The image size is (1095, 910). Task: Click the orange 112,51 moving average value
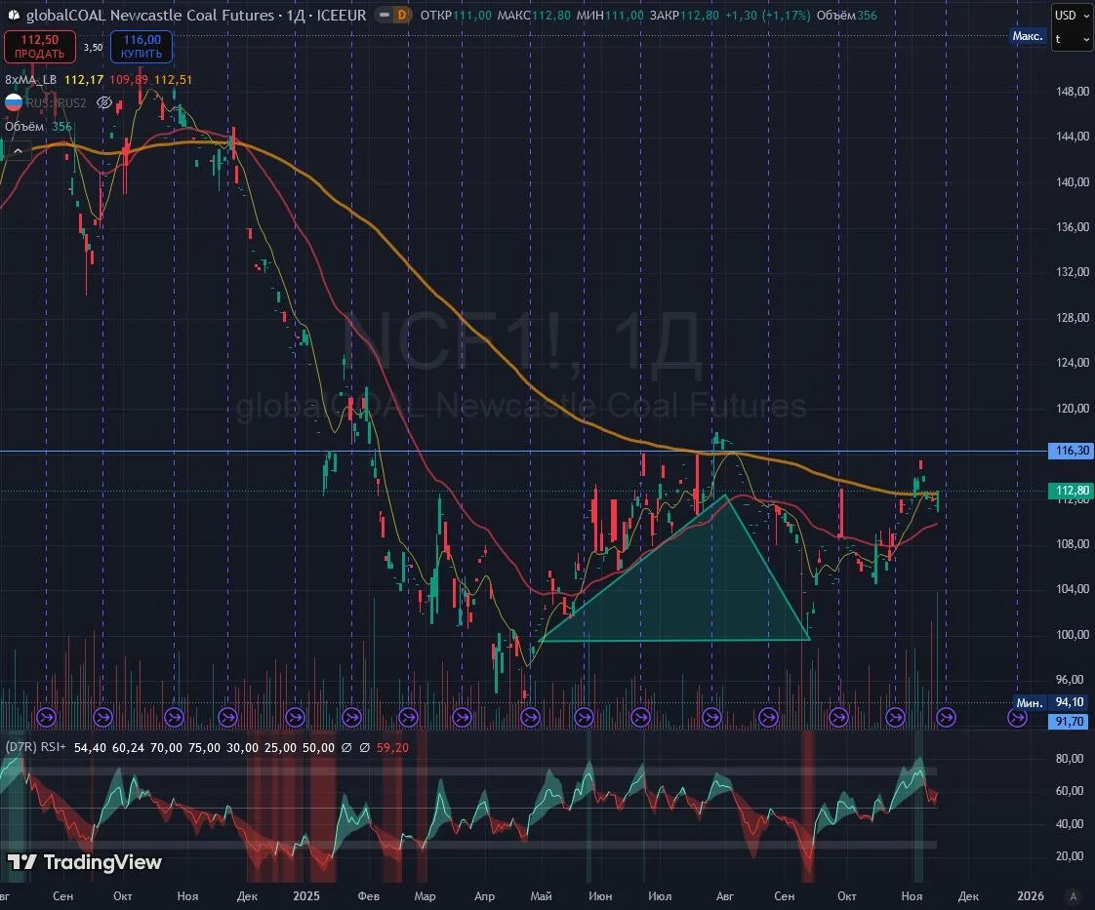tap(173, 80)
